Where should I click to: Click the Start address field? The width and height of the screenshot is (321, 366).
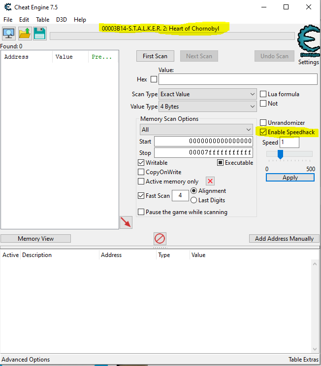pyautogui.click(x=204, y=141)
